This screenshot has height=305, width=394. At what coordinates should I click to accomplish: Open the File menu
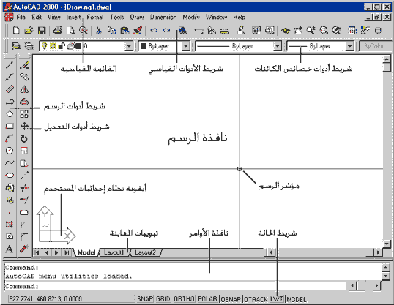21,18
